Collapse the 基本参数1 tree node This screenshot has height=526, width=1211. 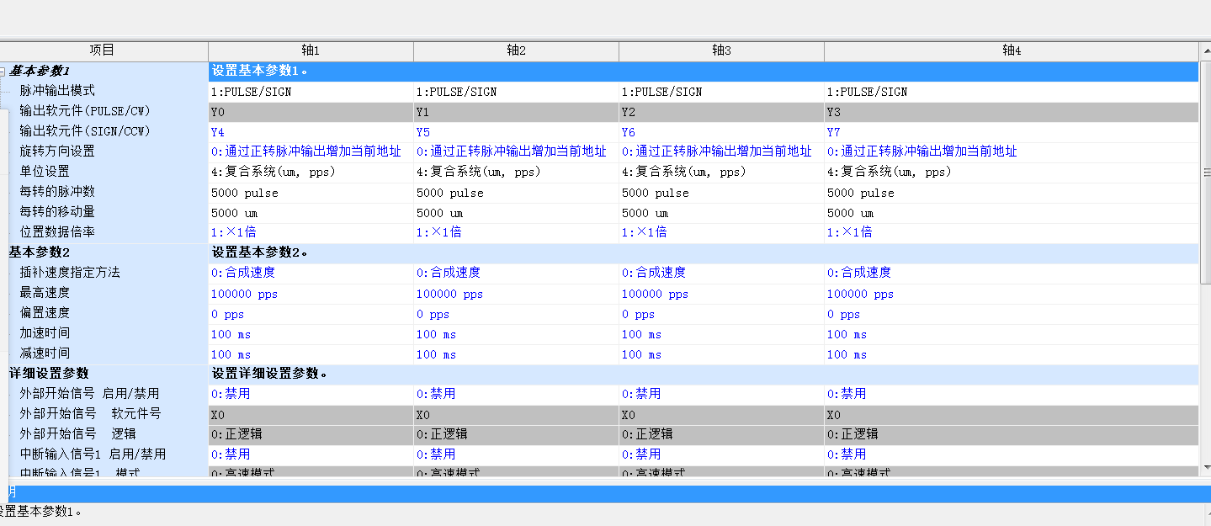point(3,72)
